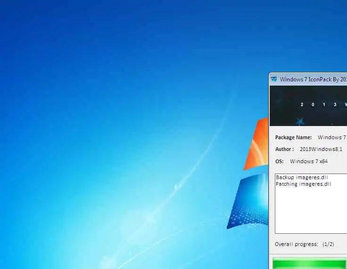Click the 'Author :' label
The height and width of the screenshot is (269, 347).
point(285,150)
